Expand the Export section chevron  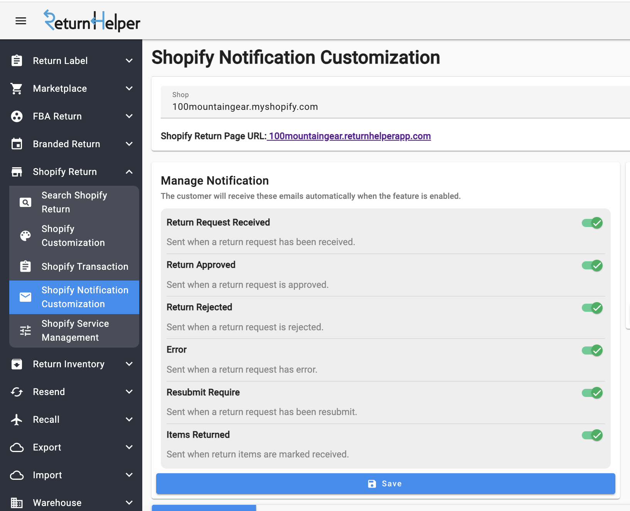[x=130, y=447]
